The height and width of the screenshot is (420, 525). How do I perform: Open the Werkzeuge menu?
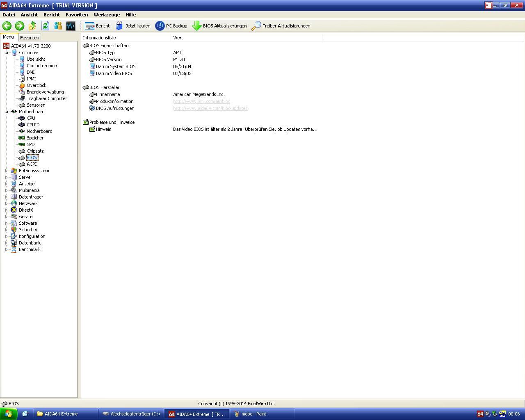(x=107, y=15)
